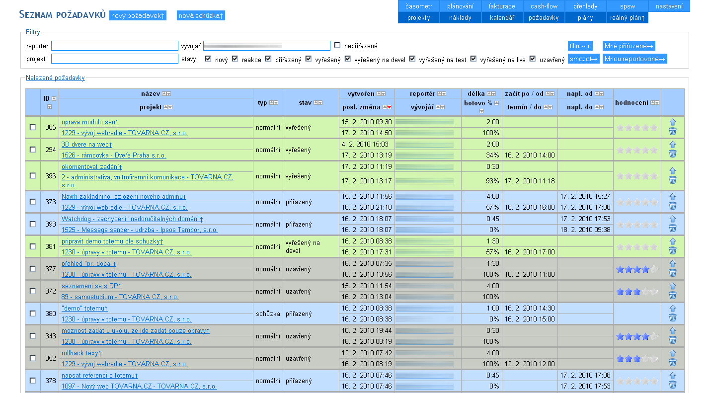Sort ID column ascending
The width and height of the screenshot is (709, 393).
pos(54,98)
